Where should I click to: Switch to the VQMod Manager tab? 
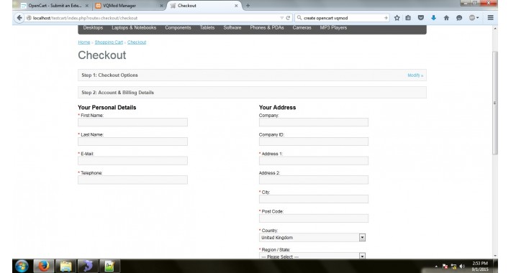[x=129, y=6]
